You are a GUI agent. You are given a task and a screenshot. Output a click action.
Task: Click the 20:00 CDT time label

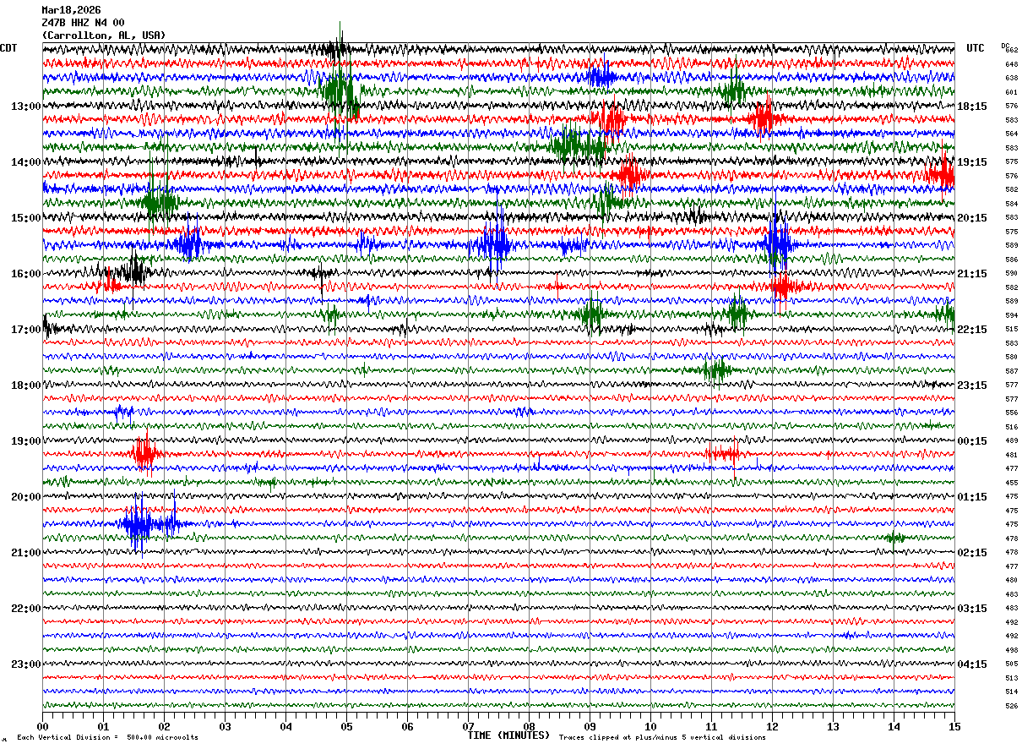25,497
